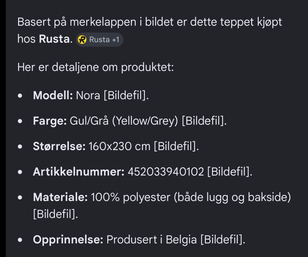Screen dimensions: 308x257
Task: Click the Modell label
Action: 53,95
